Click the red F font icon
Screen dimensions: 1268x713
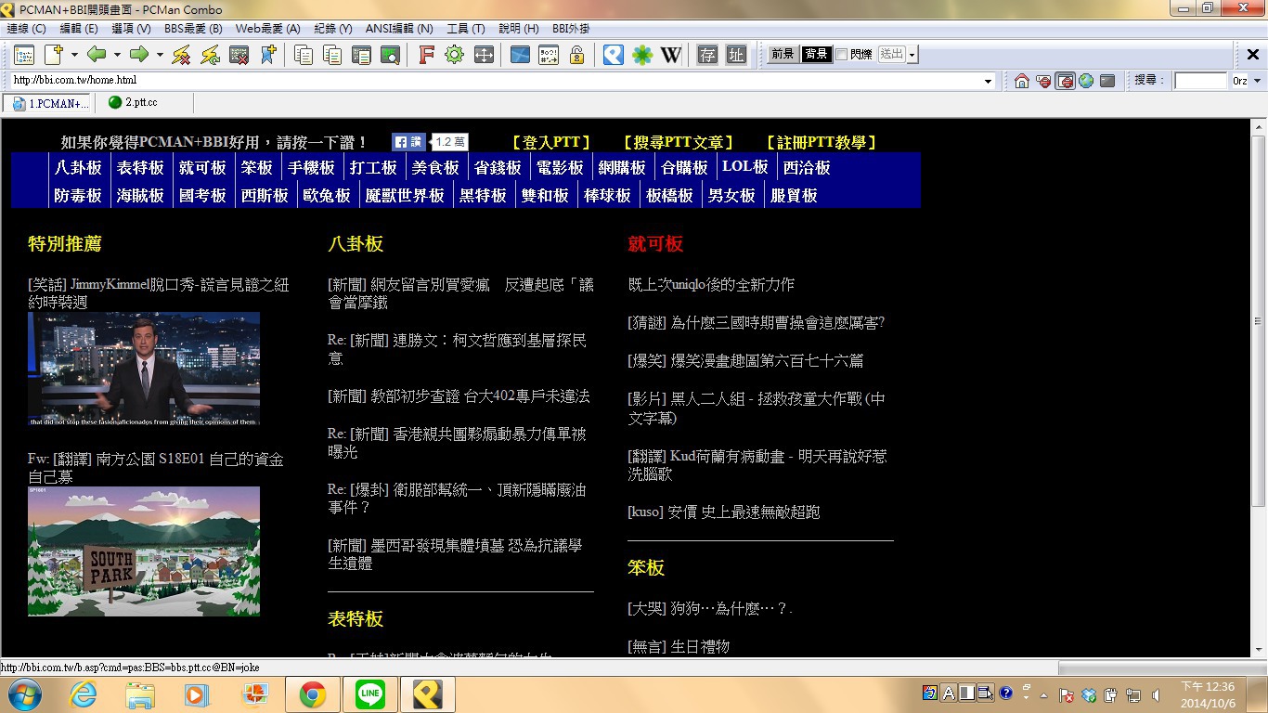[426, 55]
